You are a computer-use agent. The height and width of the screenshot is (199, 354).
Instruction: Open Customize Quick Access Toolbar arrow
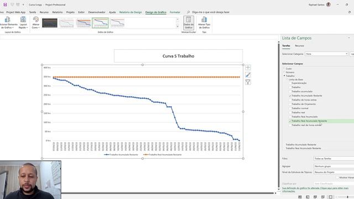[x=23, y=4]
